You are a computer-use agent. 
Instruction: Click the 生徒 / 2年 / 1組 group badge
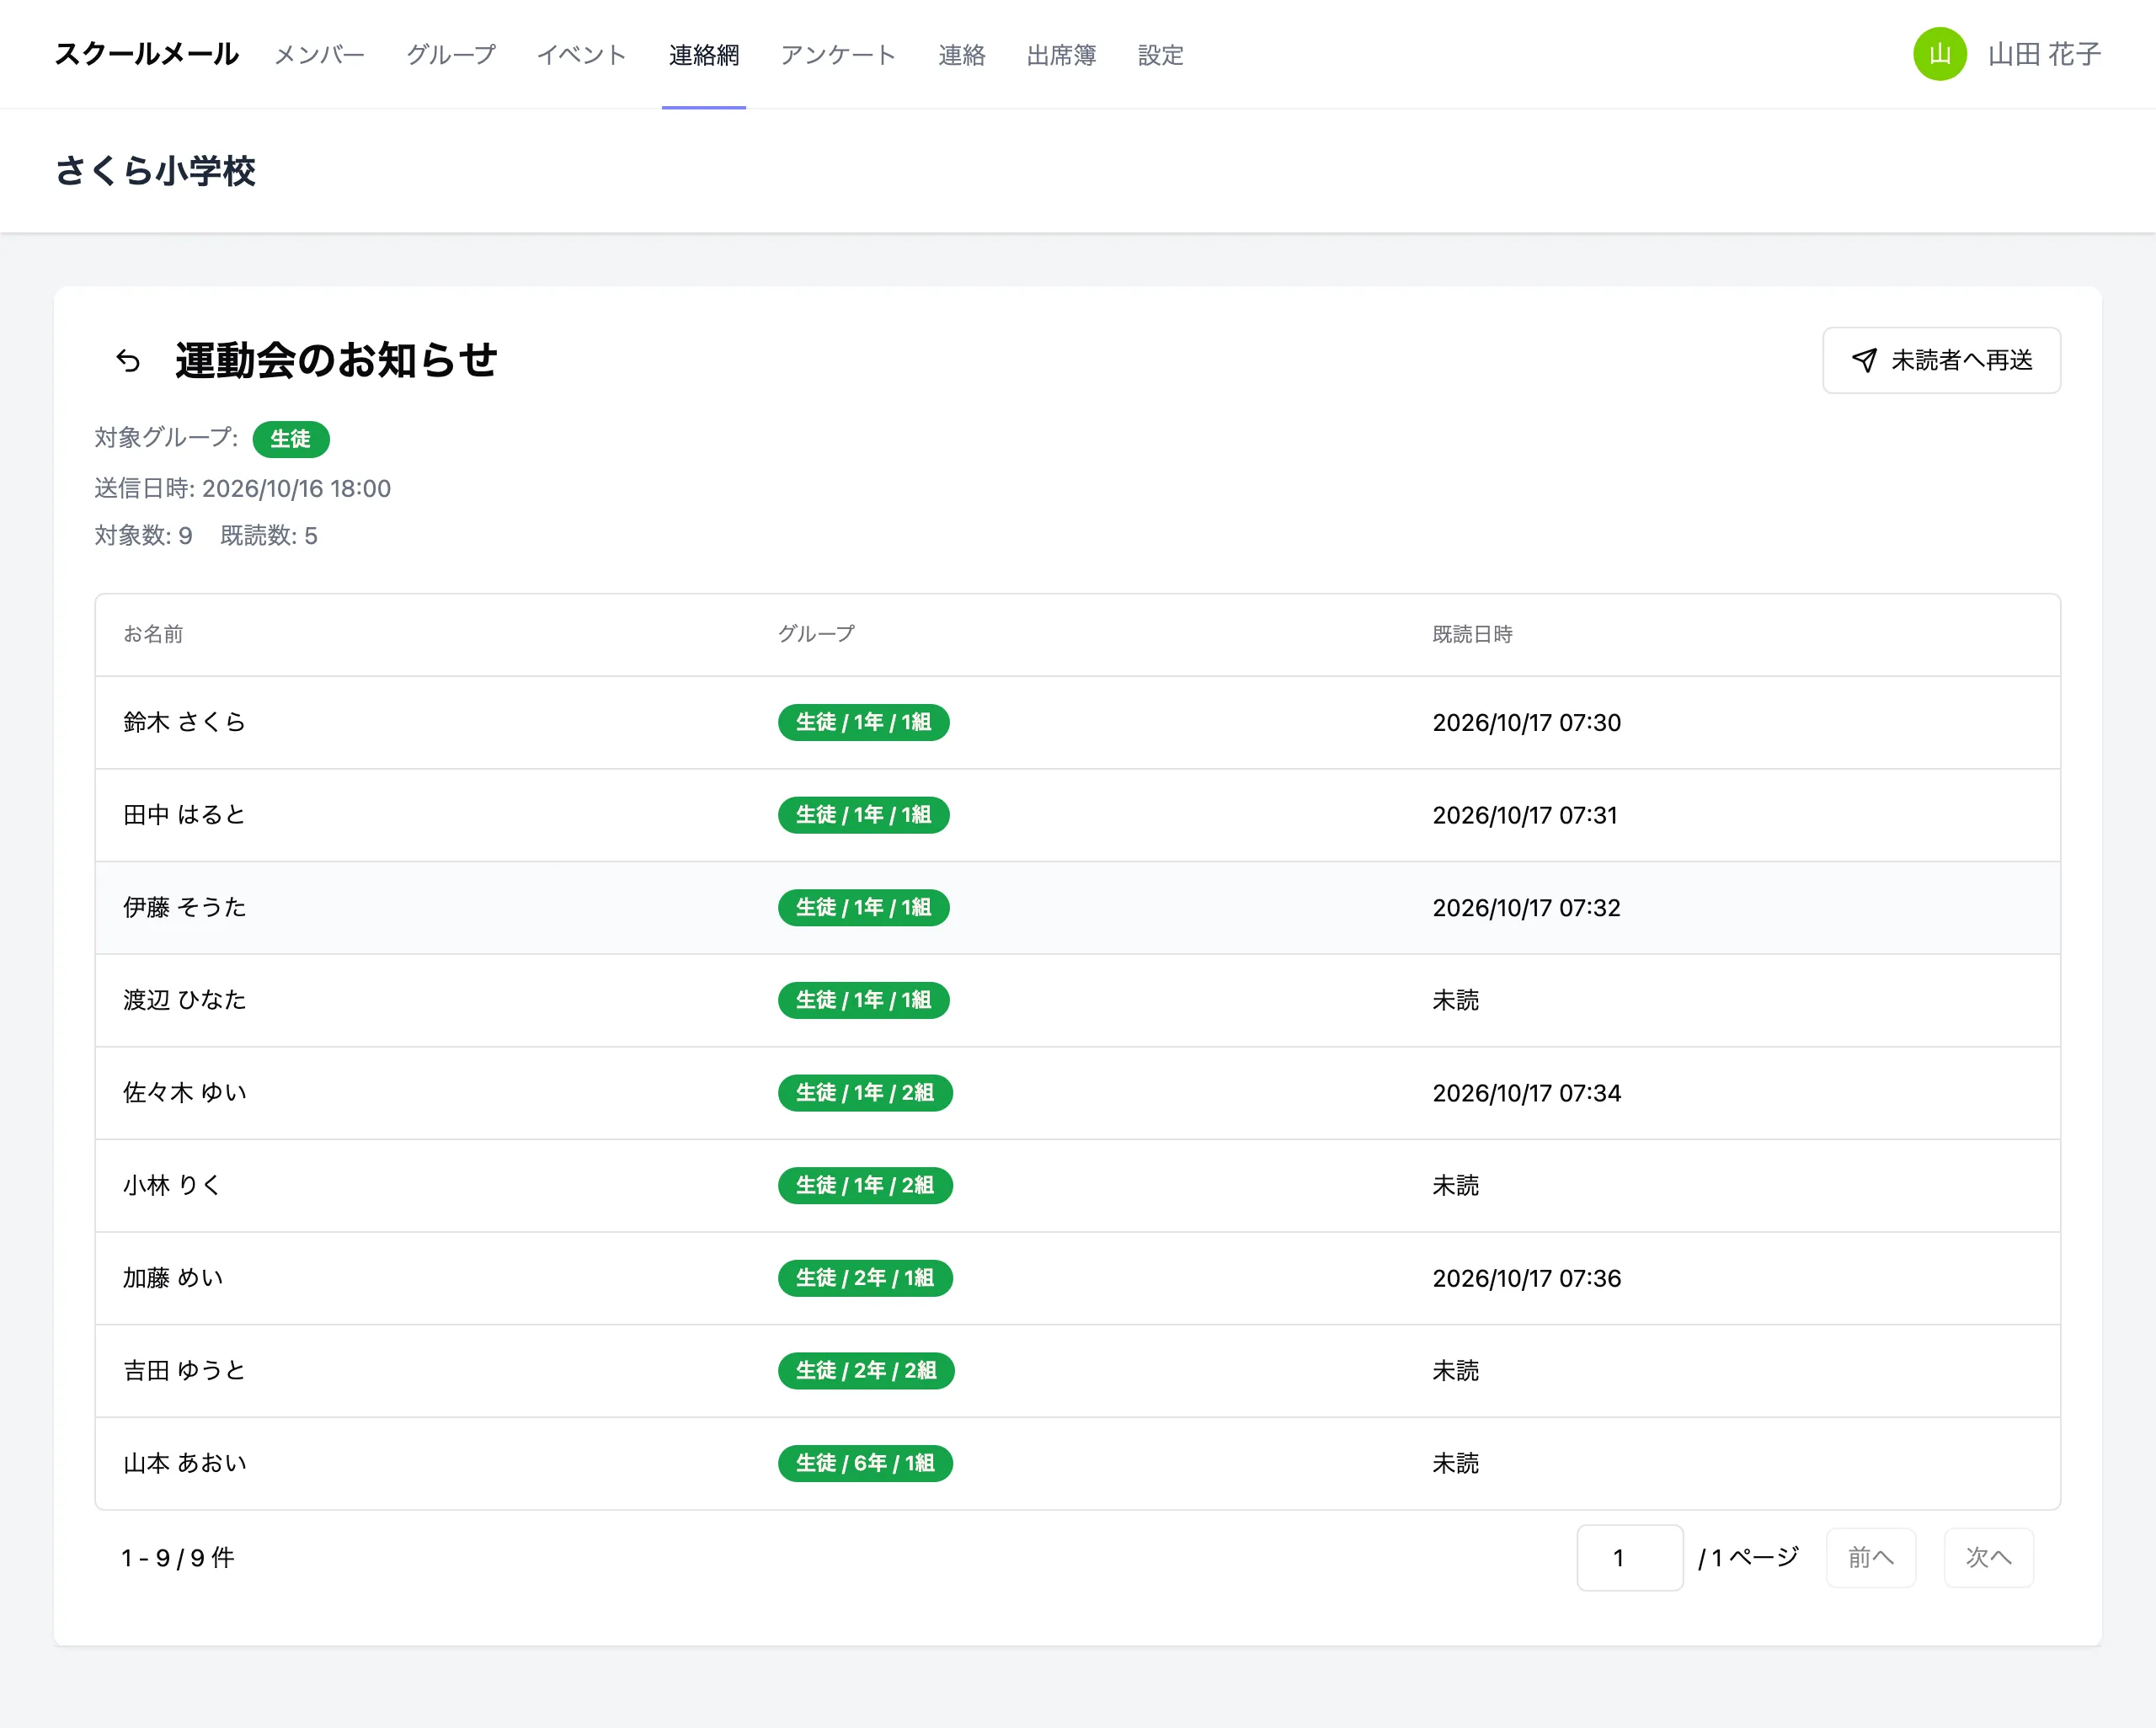[865, 1278]
